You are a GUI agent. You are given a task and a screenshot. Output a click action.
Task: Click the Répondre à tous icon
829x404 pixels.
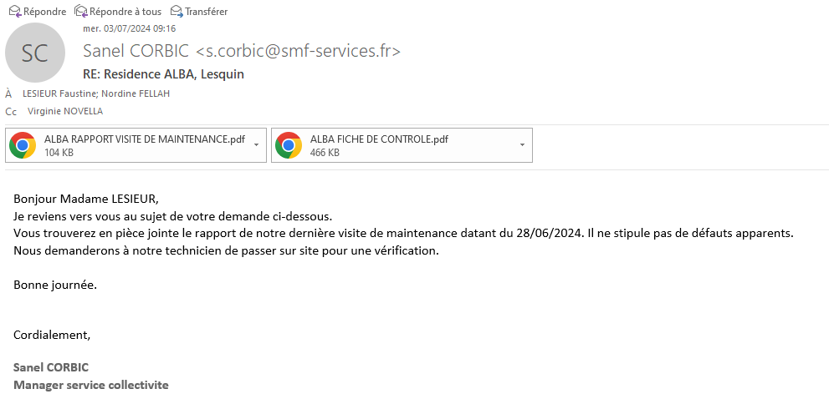tap(81, 11)
